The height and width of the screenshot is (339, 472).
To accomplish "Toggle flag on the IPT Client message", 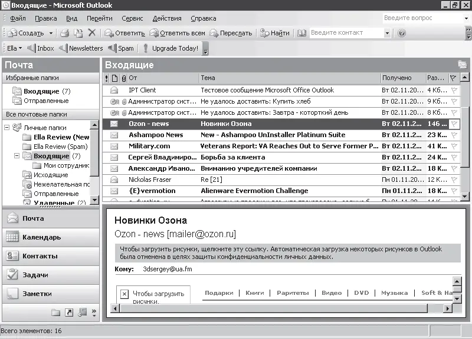I will click(x=453, y=91).
